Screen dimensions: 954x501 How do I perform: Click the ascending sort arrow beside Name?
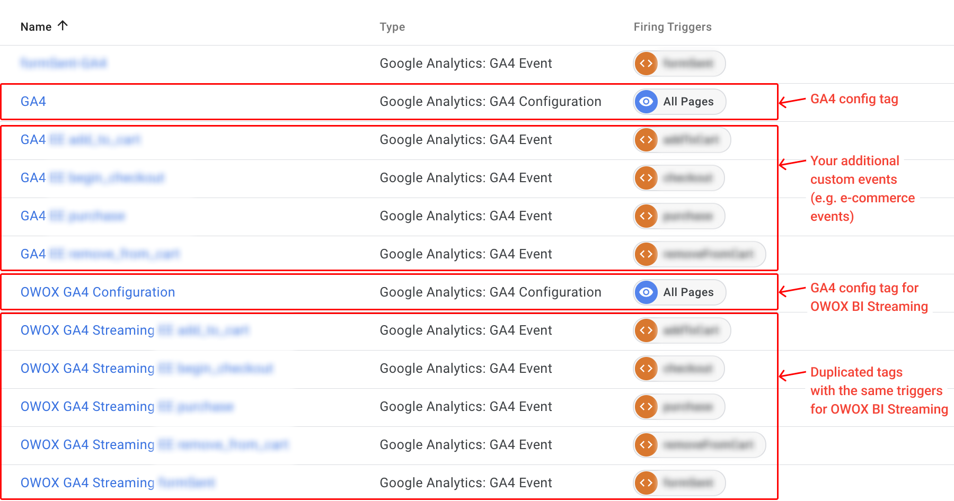click(x=63, y=25)
